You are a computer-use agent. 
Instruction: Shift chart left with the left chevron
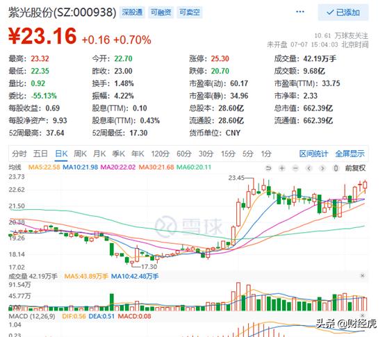point(309,168)
